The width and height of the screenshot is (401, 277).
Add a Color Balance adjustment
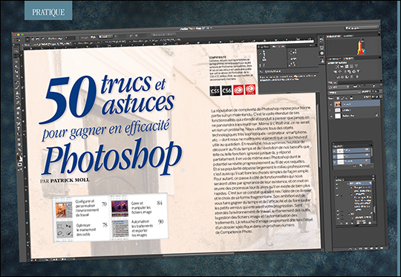tap(339, 72)
